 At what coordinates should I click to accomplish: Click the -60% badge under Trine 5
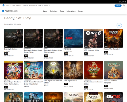tap(106, 86)
